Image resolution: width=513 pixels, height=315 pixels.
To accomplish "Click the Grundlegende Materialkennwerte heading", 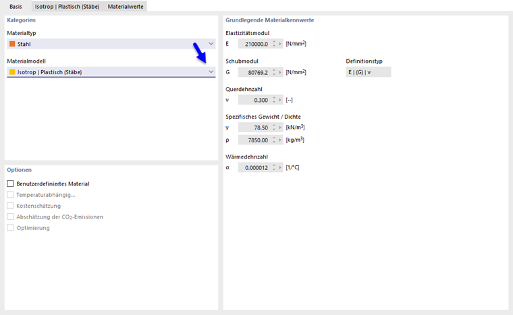I will 269,20.
